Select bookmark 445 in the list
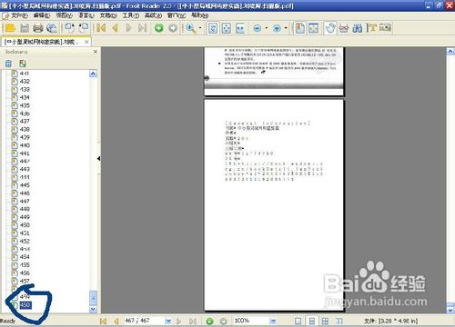 [25, 185]
